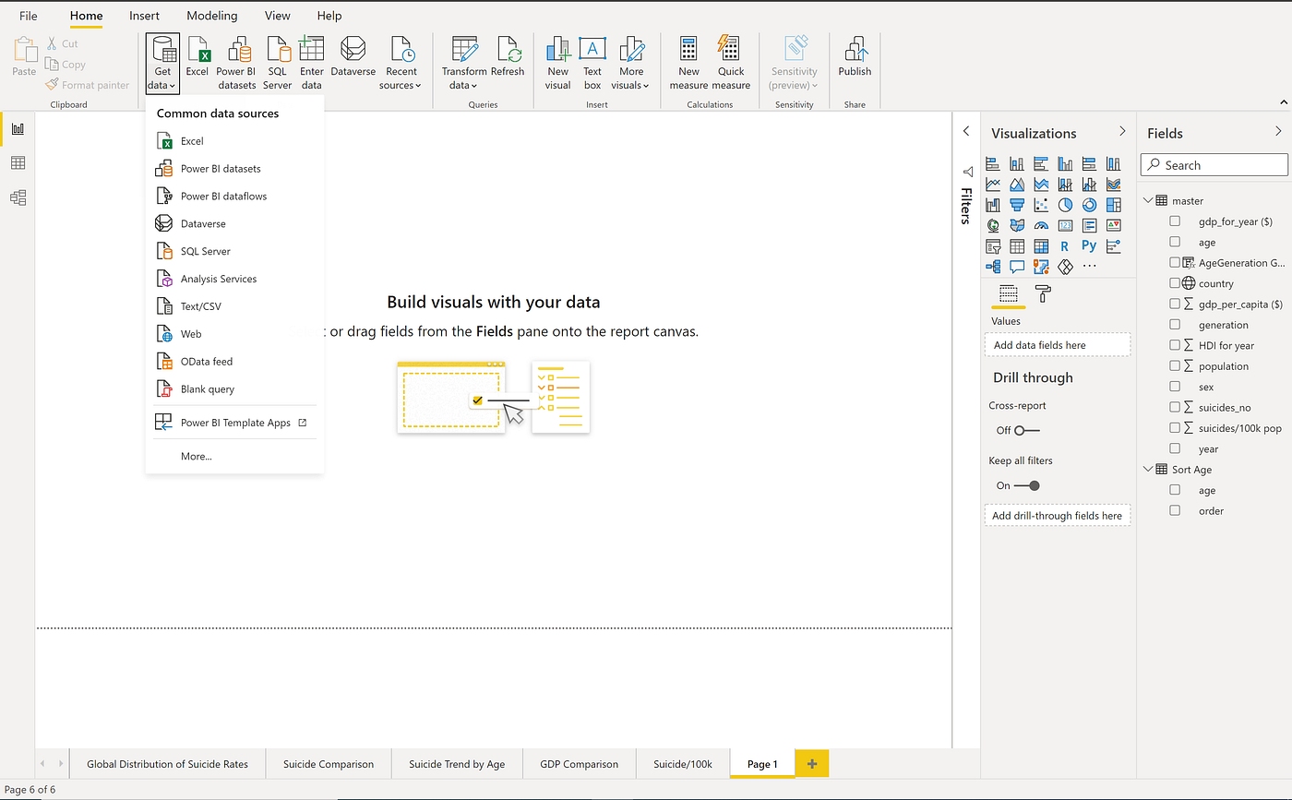Image resolution: width=1292 pixels, height=800 pixels.
Task: Click the Add data fields here well
Action: point(1058,345)
